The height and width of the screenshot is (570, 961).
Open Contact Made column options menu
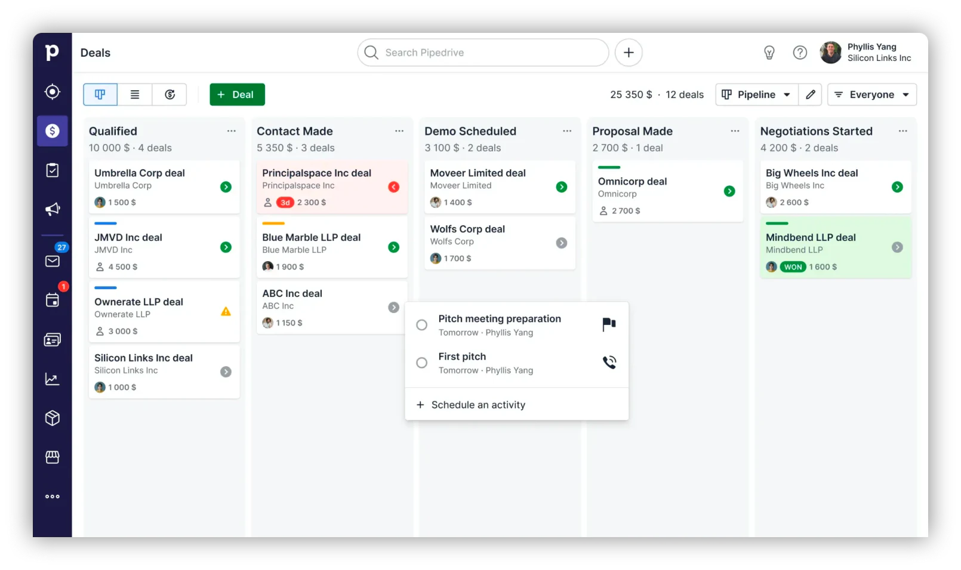(399, 131)
